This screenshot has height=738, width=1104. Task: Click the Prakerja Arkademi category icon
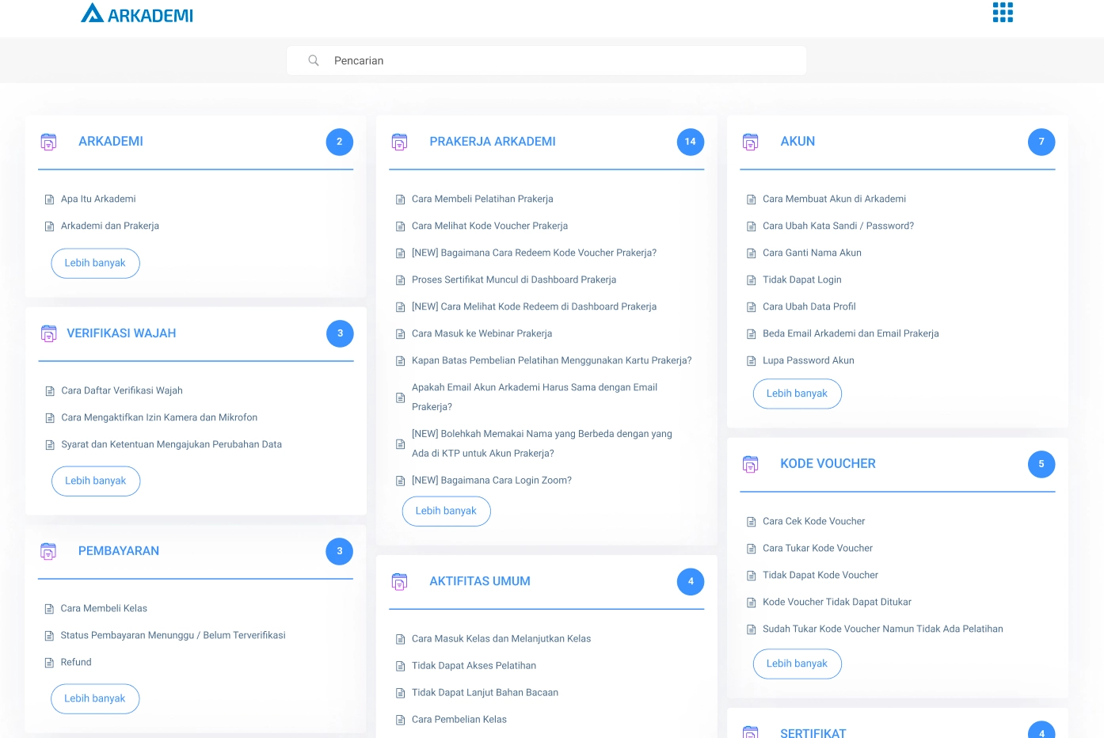click(x=400, y=142)
